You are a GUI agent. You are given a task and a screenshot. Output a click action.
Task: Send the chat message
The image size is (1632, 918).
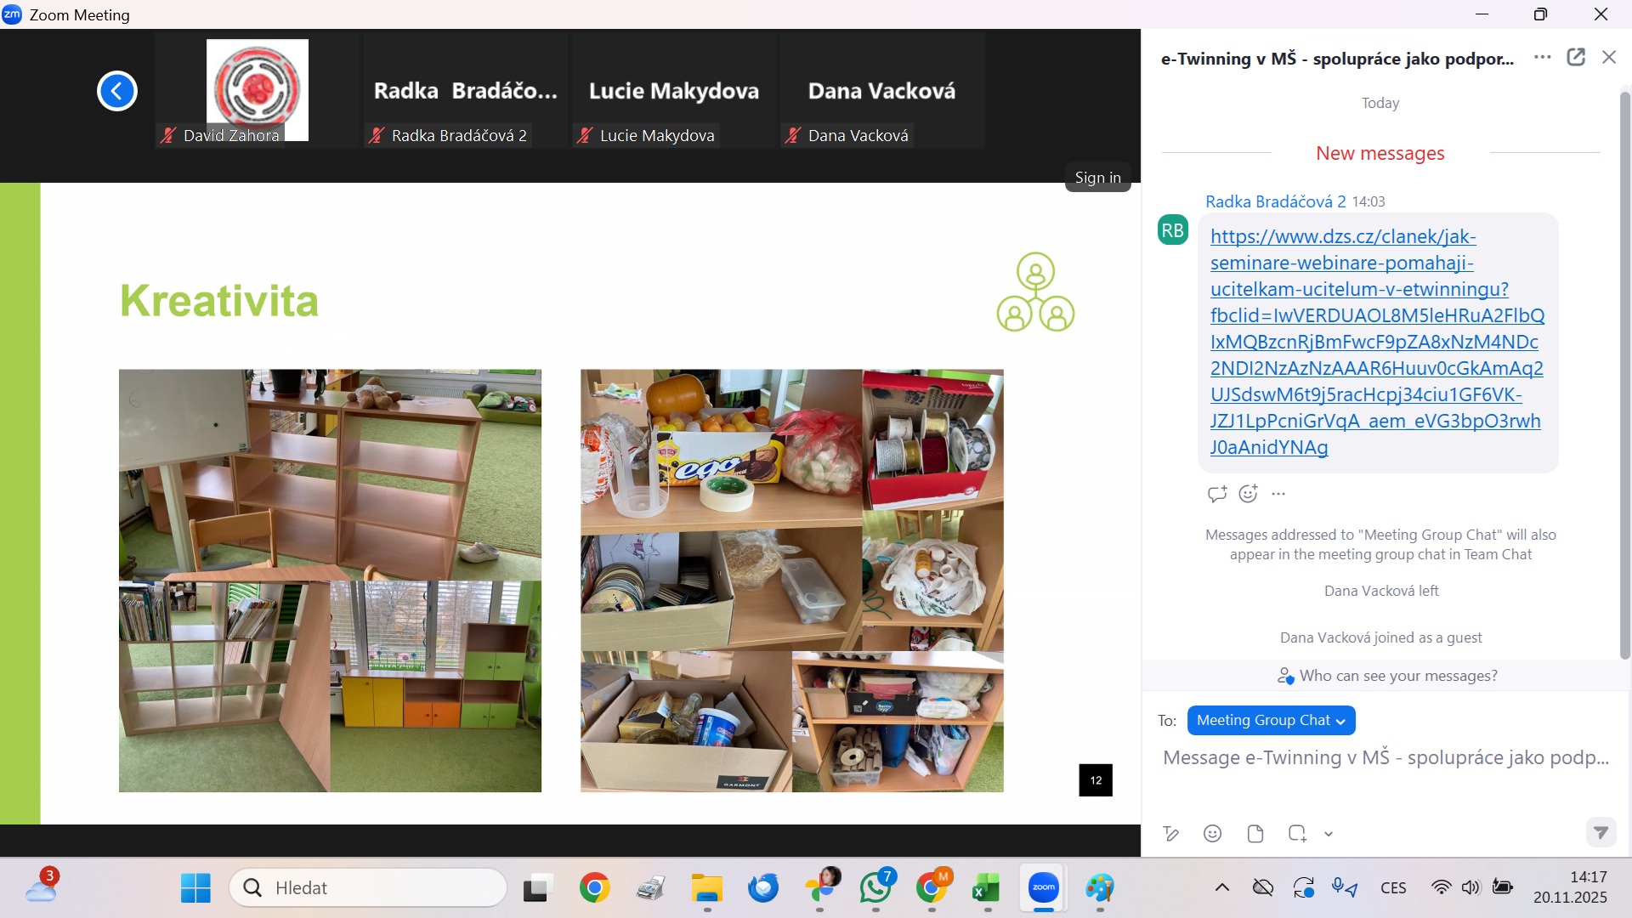pos(1601,832)
